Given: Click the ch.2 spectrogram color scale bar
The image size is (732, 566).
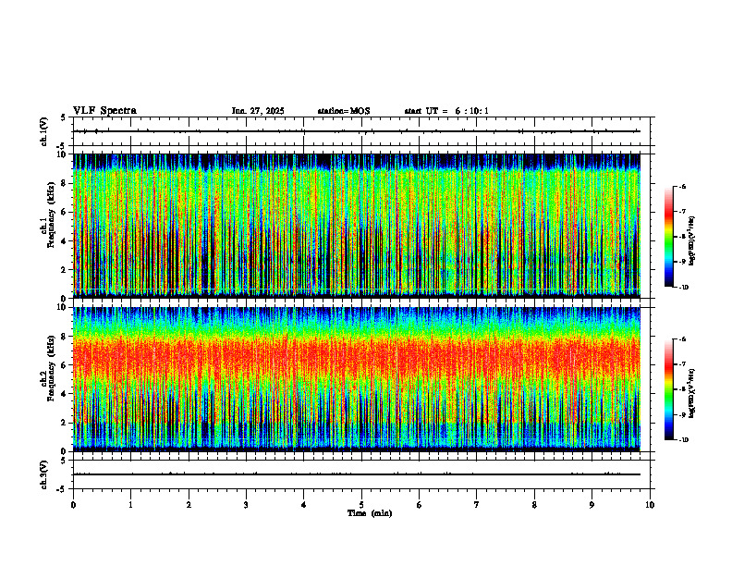Looking at the screenshot, I should click(x=668, y=389).
